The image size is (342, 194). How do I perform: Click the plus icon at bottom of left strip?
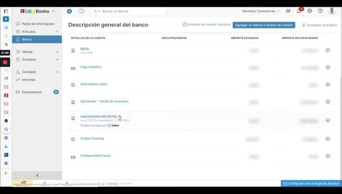coord(6,173)
